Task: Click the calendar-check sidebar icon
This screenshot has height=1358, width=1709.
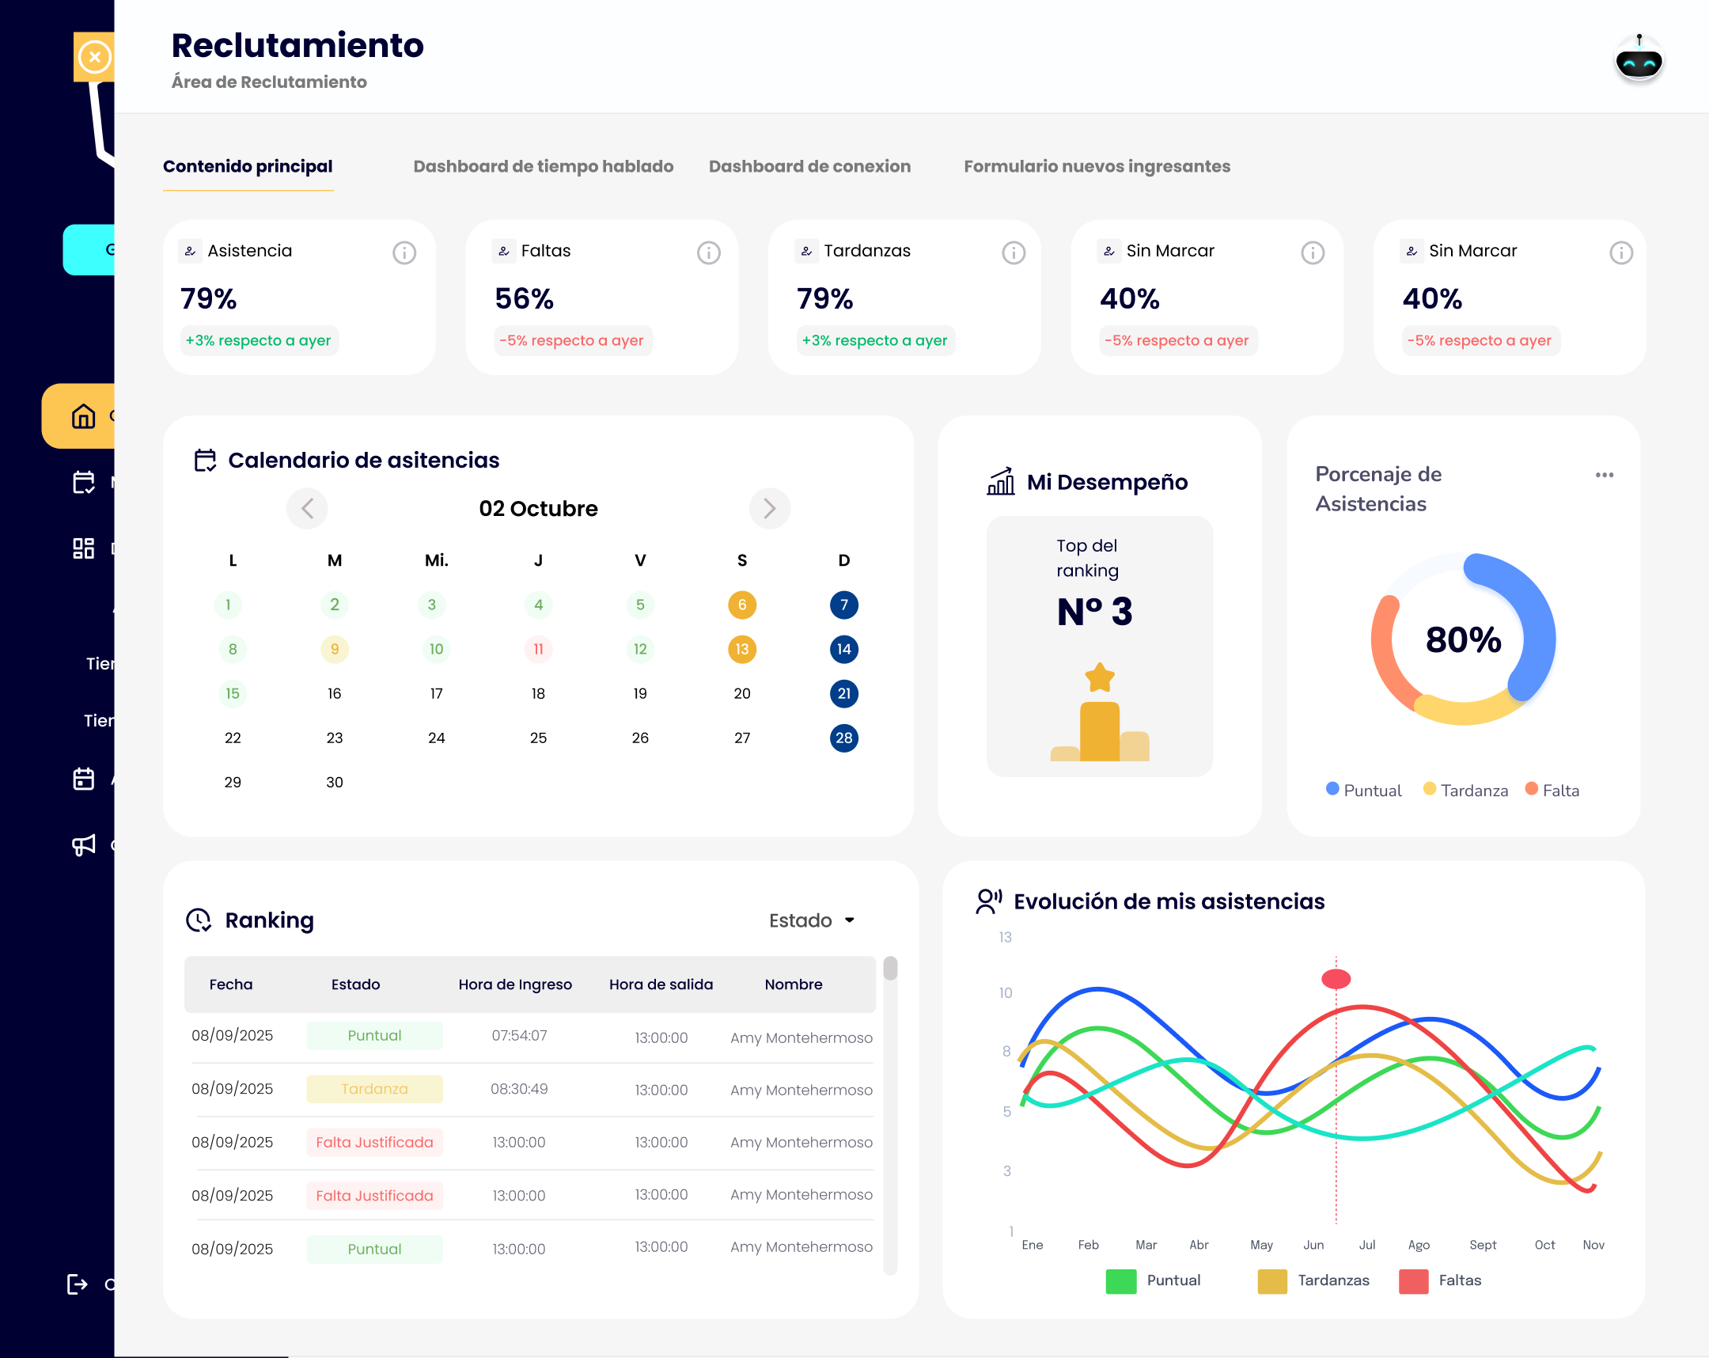Action: (x=83, y=482)
